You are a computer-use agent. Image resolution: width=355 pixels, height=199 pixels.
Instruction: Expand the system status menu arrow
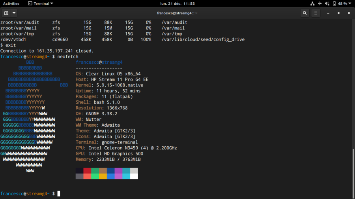[x=350, y=4]
